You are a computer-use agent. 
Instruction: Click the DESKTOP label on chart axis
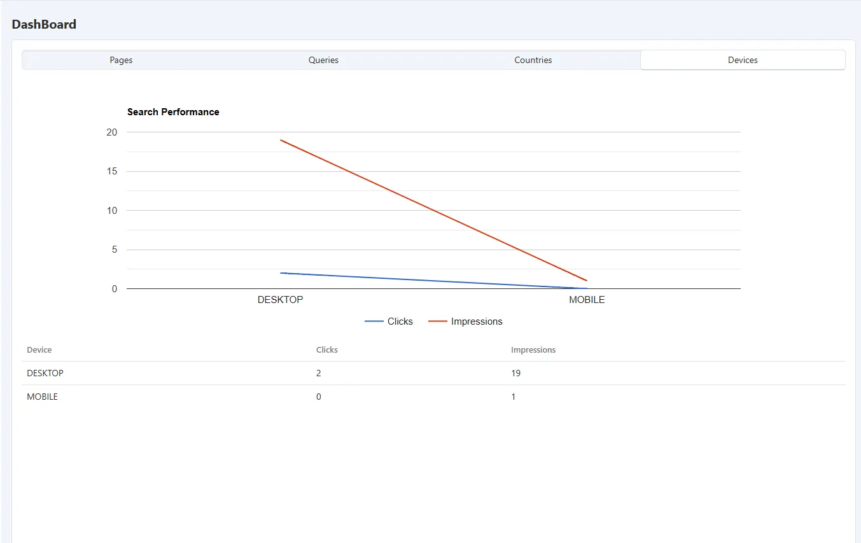tap(280, 300)
